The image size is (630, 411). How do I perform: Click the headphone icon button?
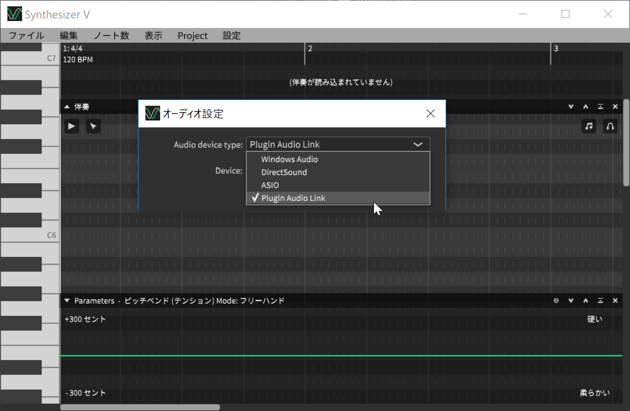click(x=610, y=126)
